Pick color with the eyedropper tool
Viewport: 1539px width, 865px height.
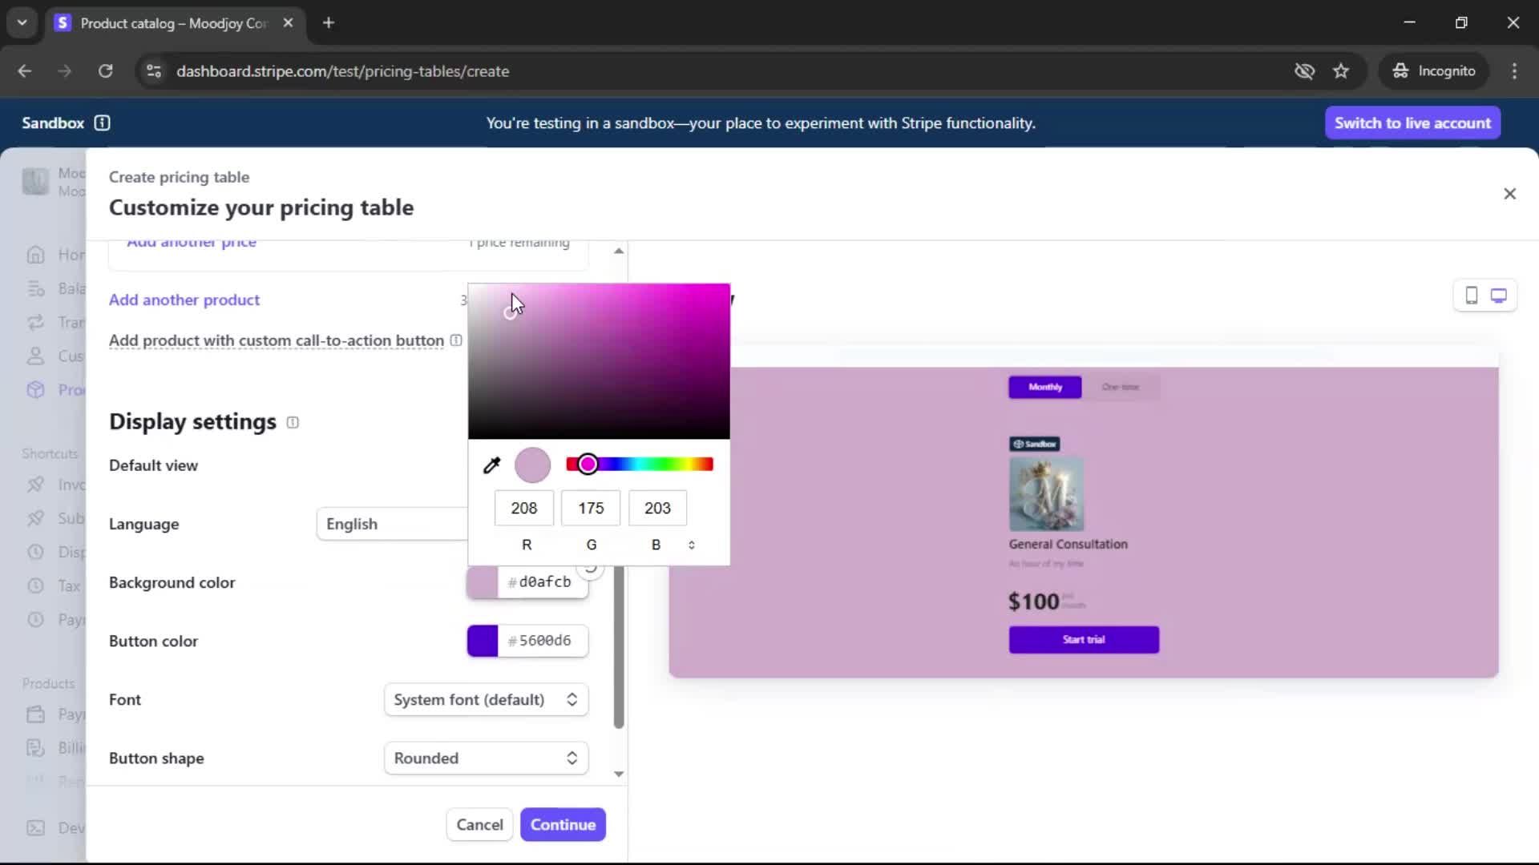coord(491,465)
